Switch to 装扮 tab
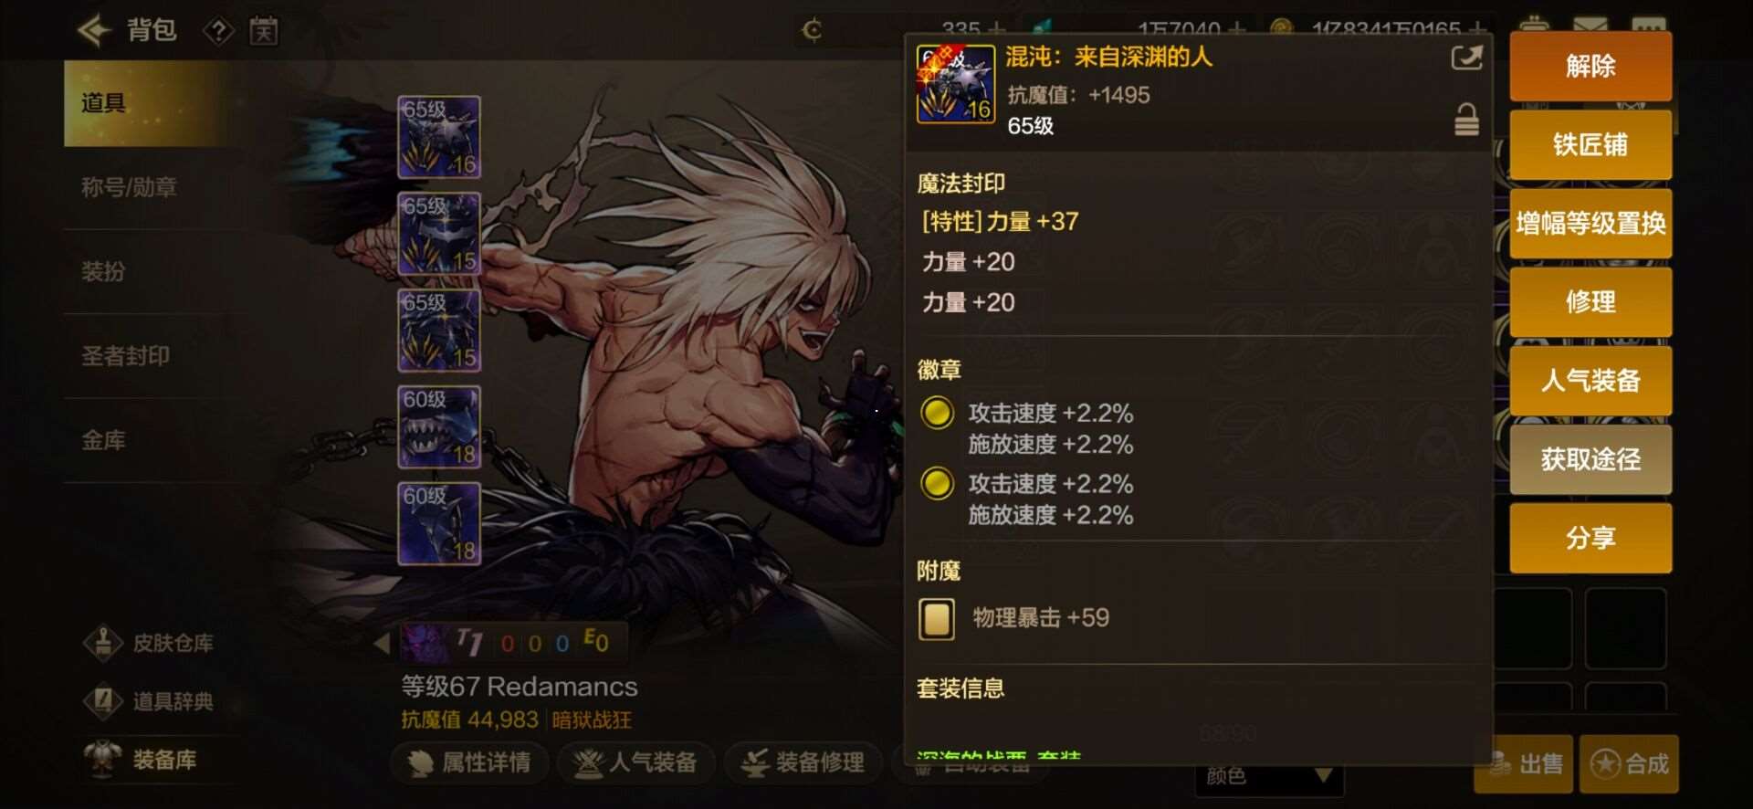 (103, 271)
